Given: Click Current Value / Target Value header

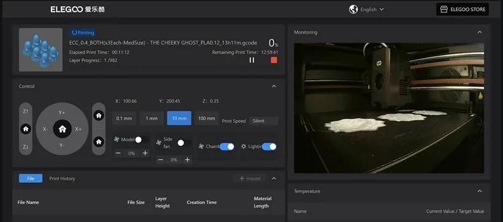Looking at the screenshot, I should [455, 211].
